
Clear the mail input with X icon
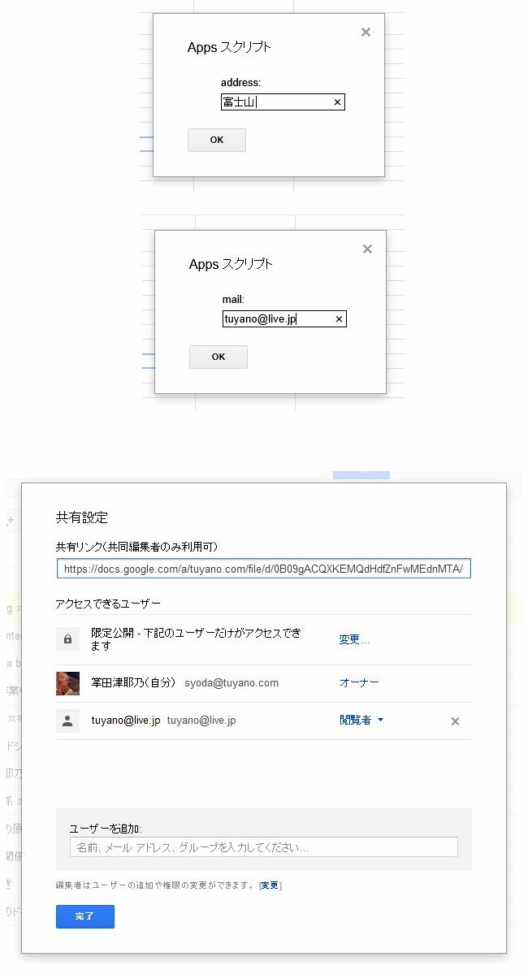pos(339,319)
